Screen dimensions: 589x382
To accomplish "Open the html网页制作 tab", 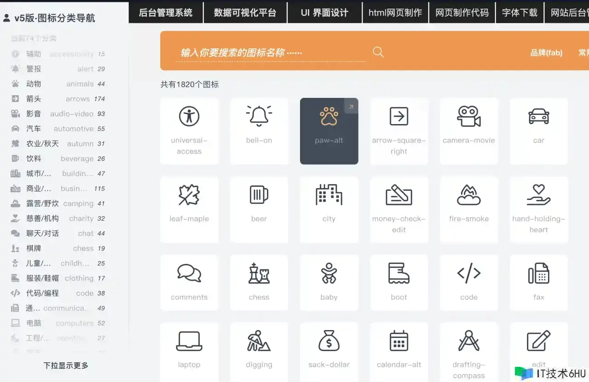I will click(395, 12).
